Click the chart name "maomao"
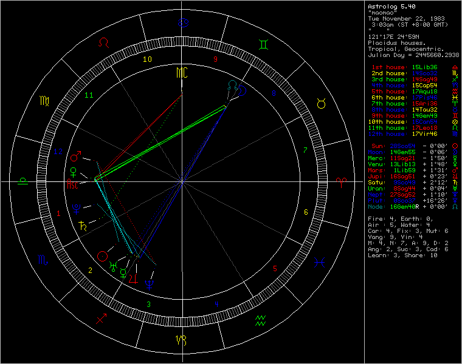Viewport: 462px width, 364px height. (x=383, y=13)
